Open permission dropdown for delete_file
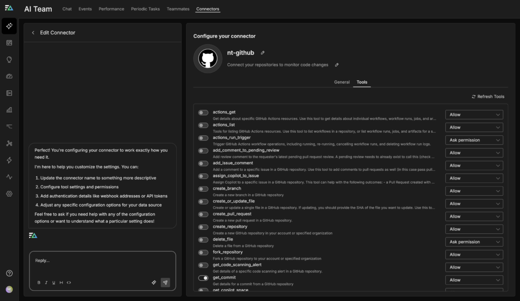The image size is (520, 301). tap(474, 242)
